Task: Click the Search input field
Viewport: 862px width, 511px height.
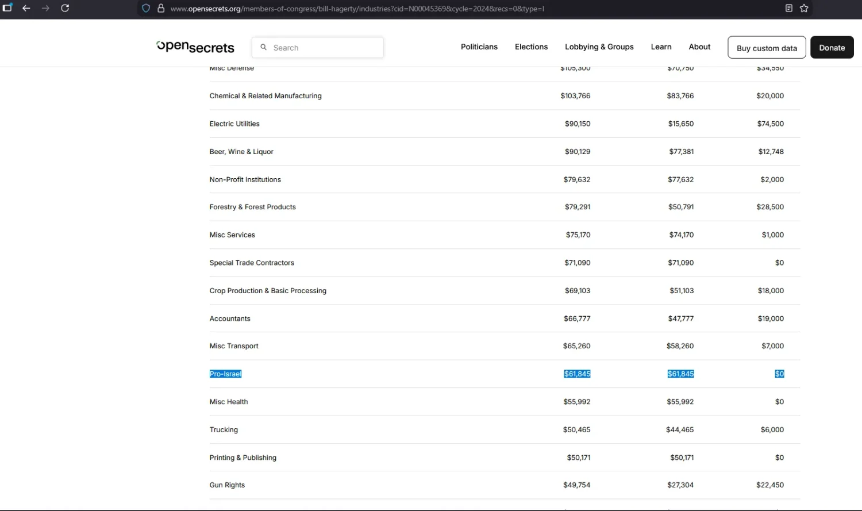Action: 318,48
